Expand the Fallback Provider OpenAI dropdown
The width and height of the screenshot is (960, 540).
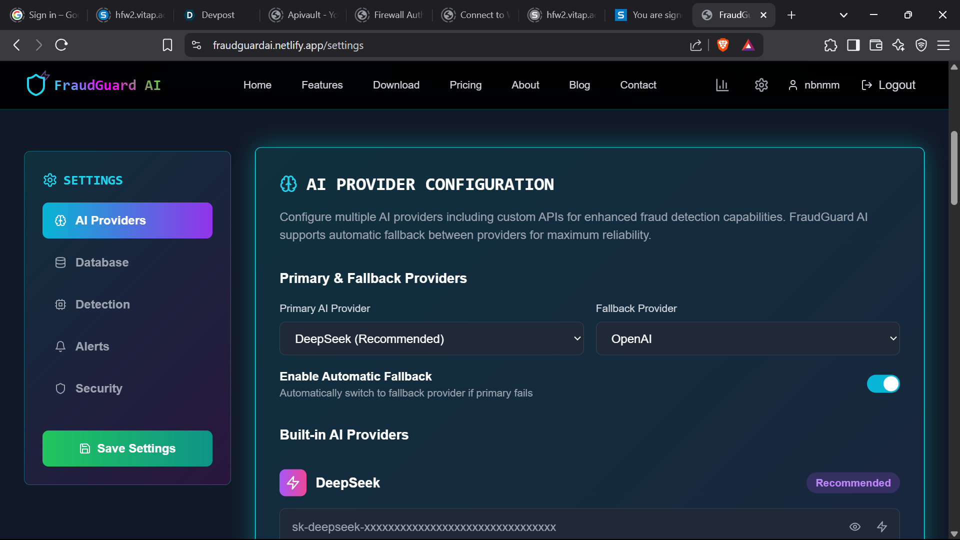pos(747,338)
